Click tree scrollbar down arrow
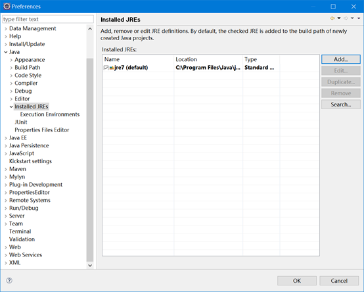 pyautogui.click(x=90, y=265)
